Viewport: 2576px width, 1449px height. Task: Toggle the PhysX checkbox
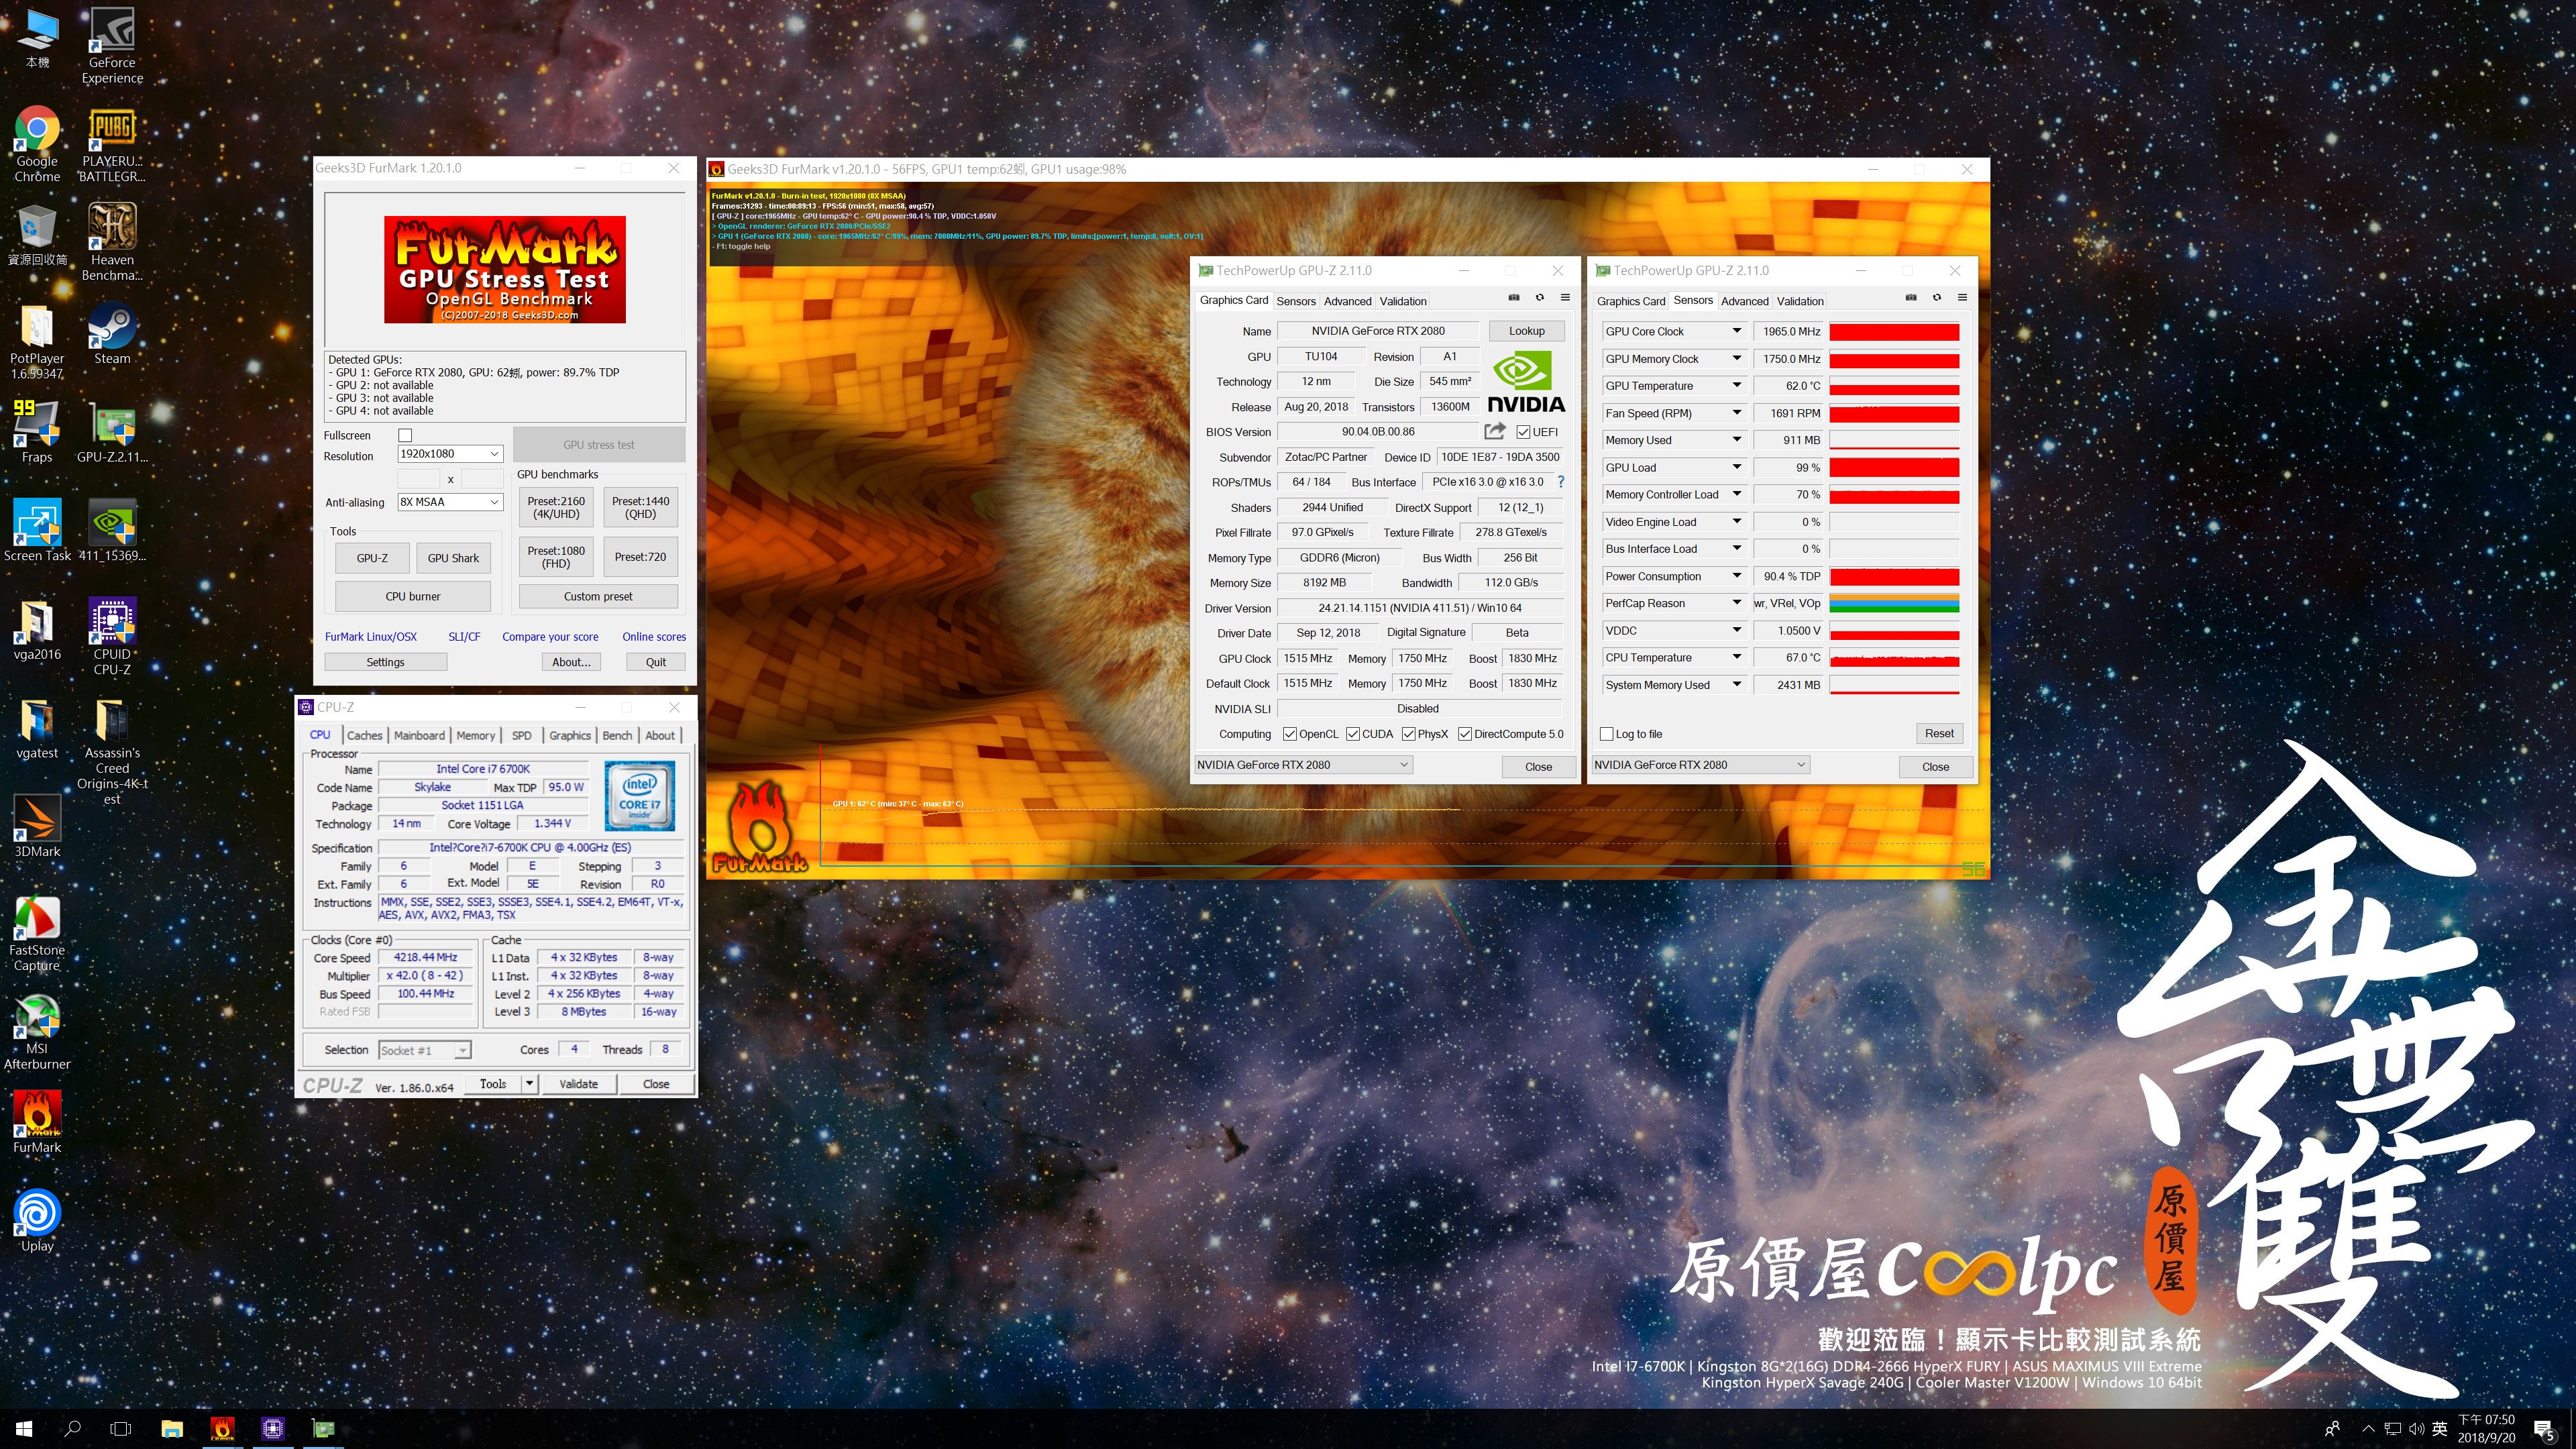pos(1409,734)
